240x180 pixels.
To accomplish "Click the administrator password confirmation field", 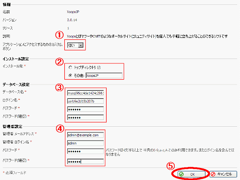I will tap(85, 162).
